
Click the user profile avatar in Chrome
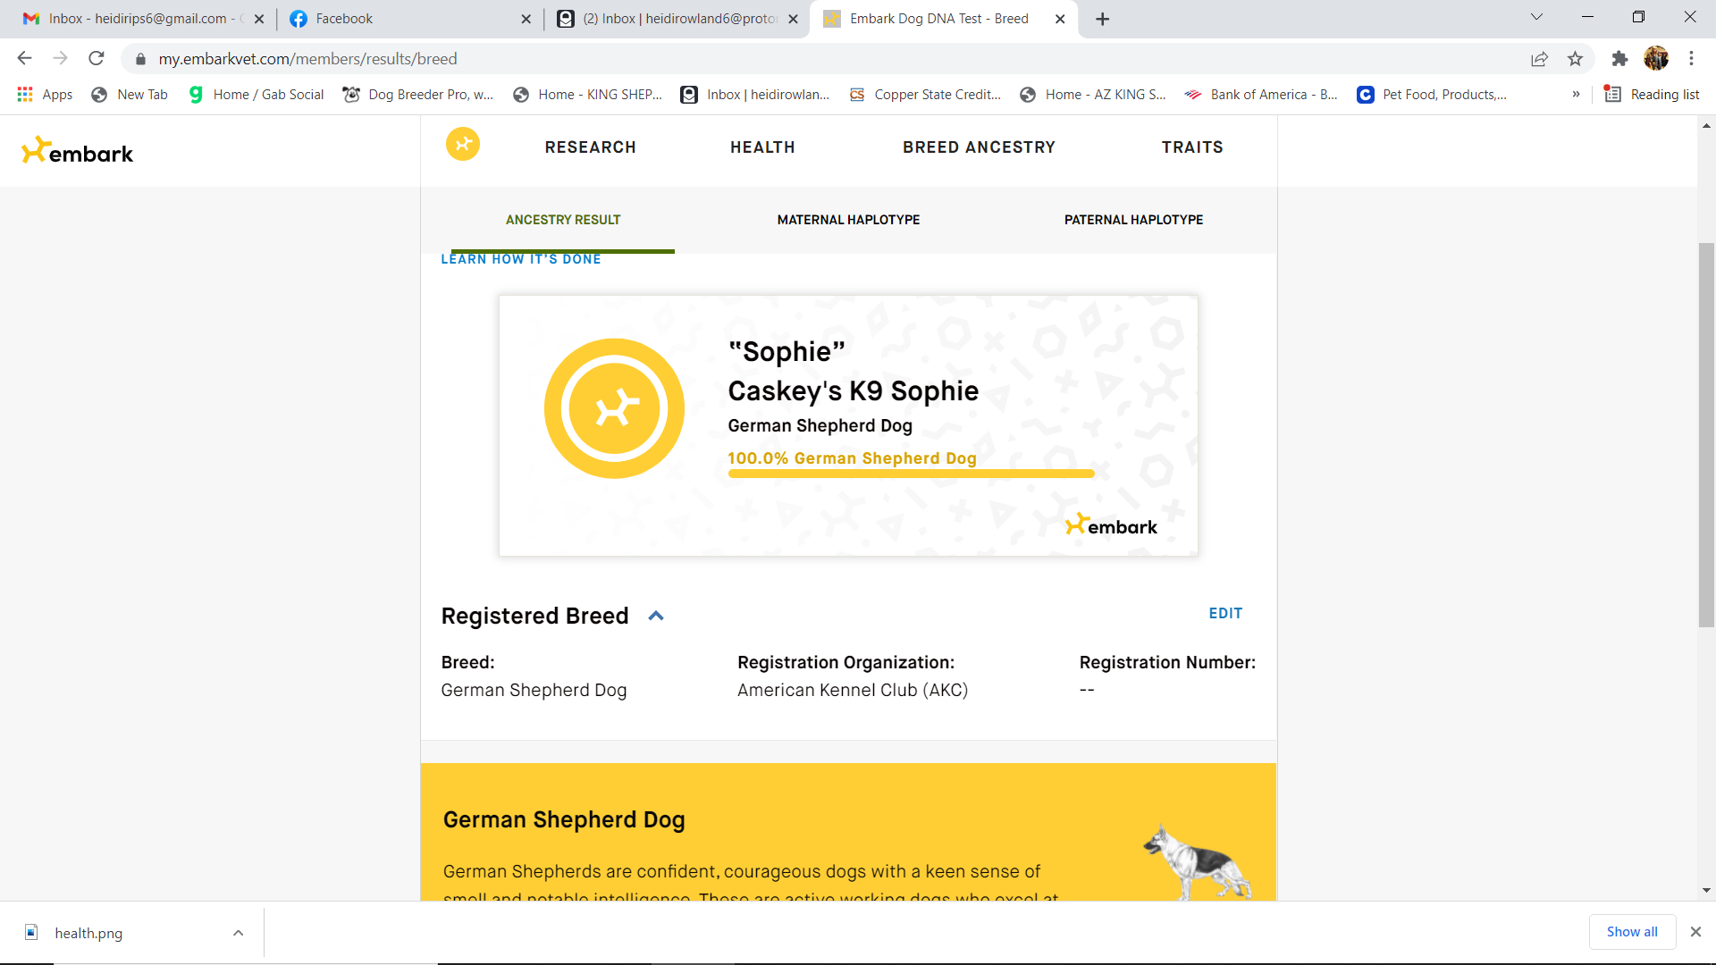[x=1656, y=59]
